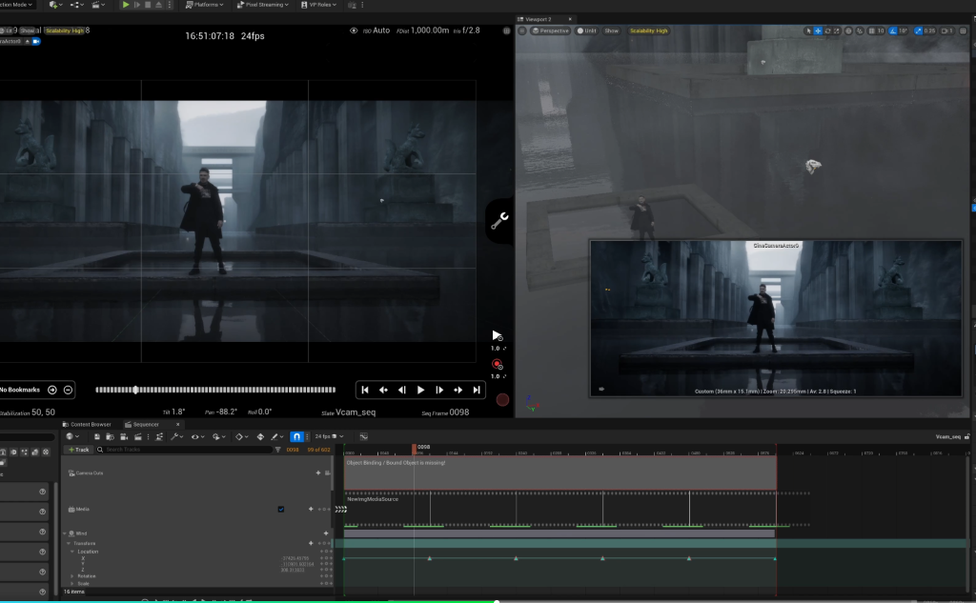The image size is (976, 603).
Task: Go to previous key in VCam transport
Action: point(383,390)
